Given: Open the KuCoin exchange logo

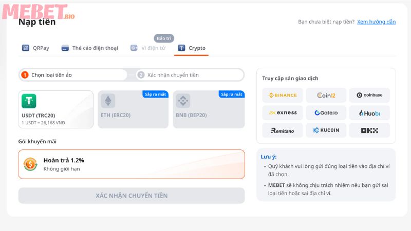Looking at the screenshot, I should click(x=326, y=130).
